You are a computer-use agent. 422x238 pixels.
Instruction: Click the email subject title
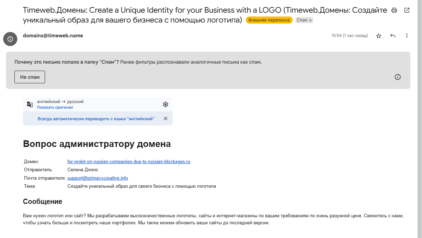(205, 15)
